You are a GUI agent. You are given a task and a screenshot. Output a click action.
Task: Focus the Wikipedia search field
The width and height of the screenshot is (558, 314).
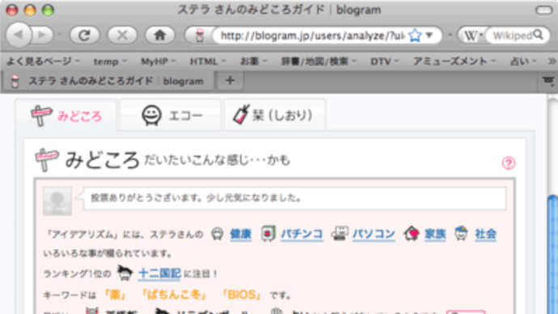pos(512,36)
